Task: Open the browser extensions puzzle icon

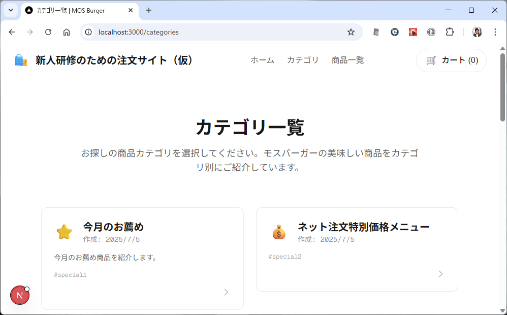Action: point(450,32)
